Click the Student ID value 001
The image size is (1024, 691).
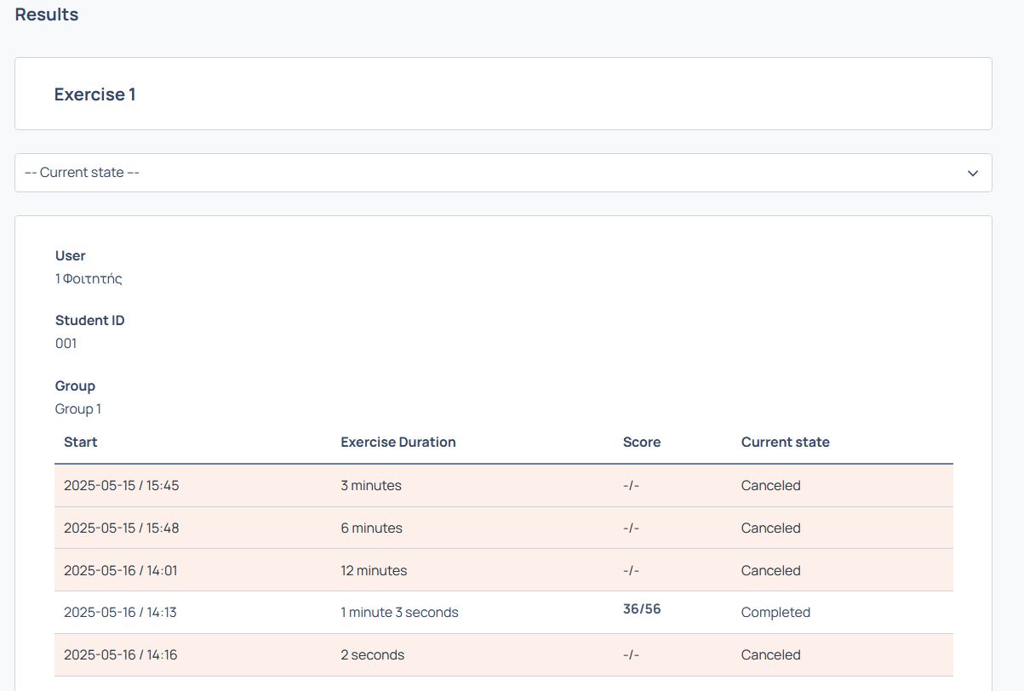coord(66,344)
